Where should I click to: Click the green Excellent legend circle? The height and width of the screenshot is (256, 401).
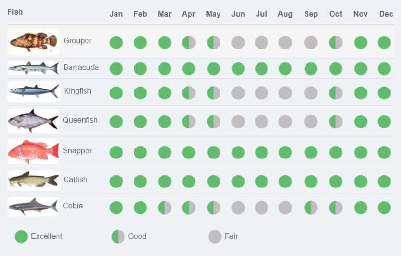21,236
